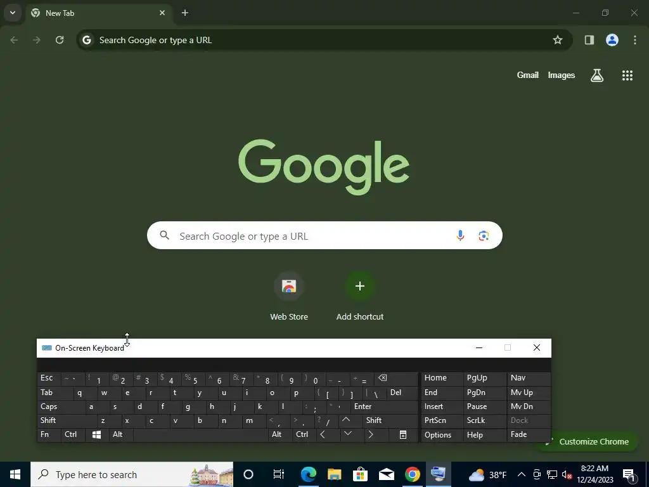
Task: Toggle the Fn key
Action: (49, 435)
